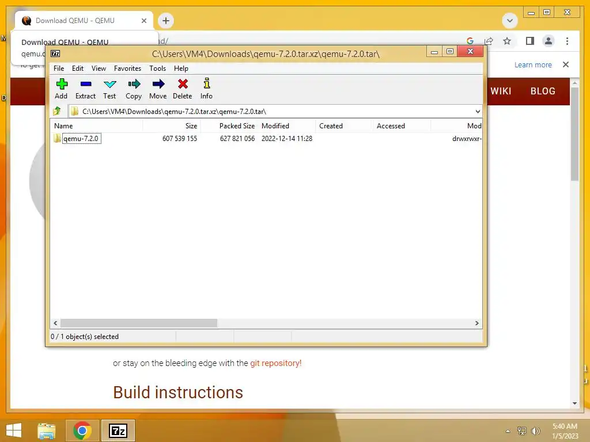Dismiss the Chrome info bar
This screenshot has width=590, height=442.
(566, 64)
